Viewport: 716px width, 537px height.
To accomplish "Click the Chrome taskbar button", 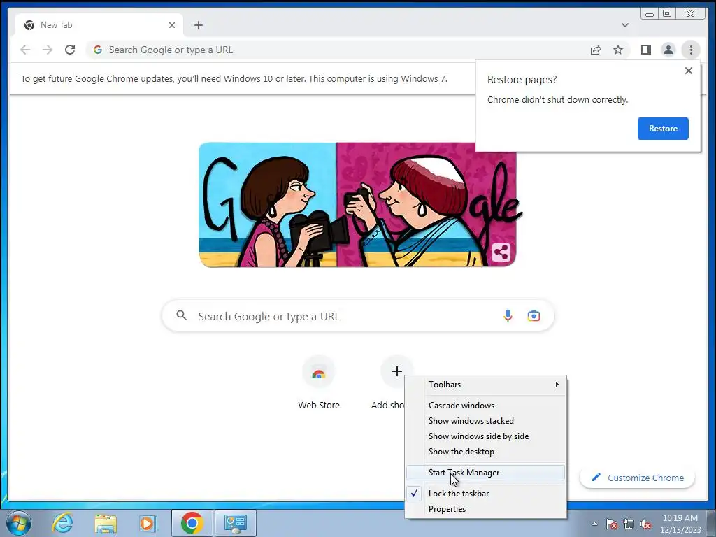I will click(192, 523).
